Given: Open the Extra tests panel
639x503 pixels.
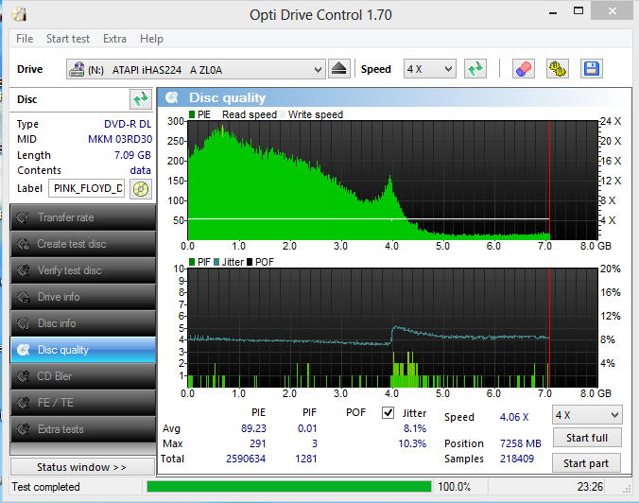Looking at the screenshot, I should pyautogui.click(x=83, y=429).
